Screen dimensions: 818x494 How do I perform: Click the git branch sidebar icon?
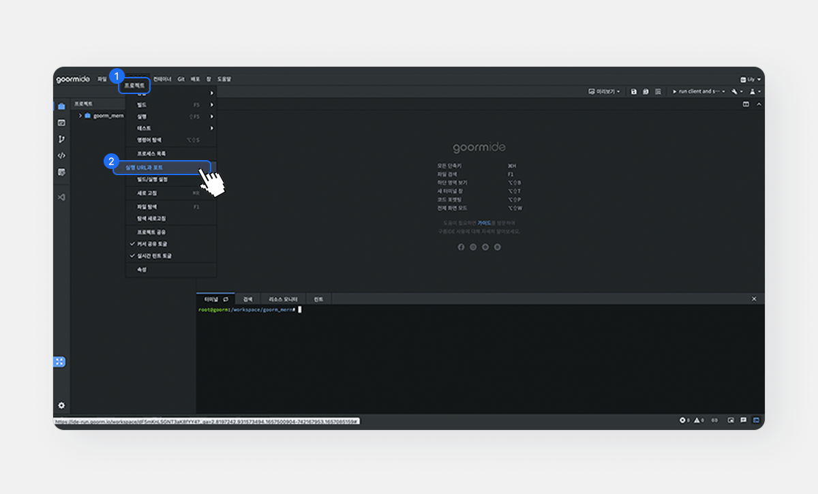click(61, 139)
